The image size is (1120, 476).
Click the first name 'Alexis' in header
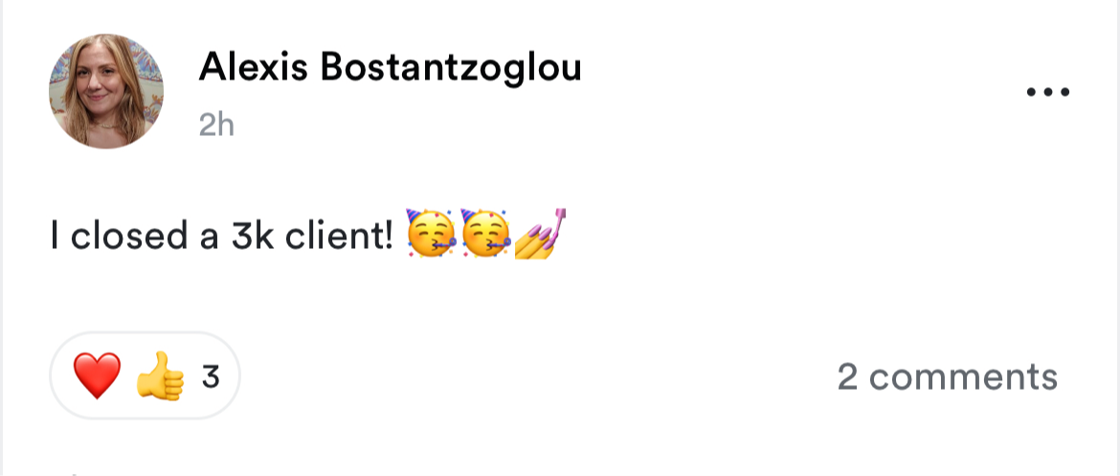(x=254, y=67)
